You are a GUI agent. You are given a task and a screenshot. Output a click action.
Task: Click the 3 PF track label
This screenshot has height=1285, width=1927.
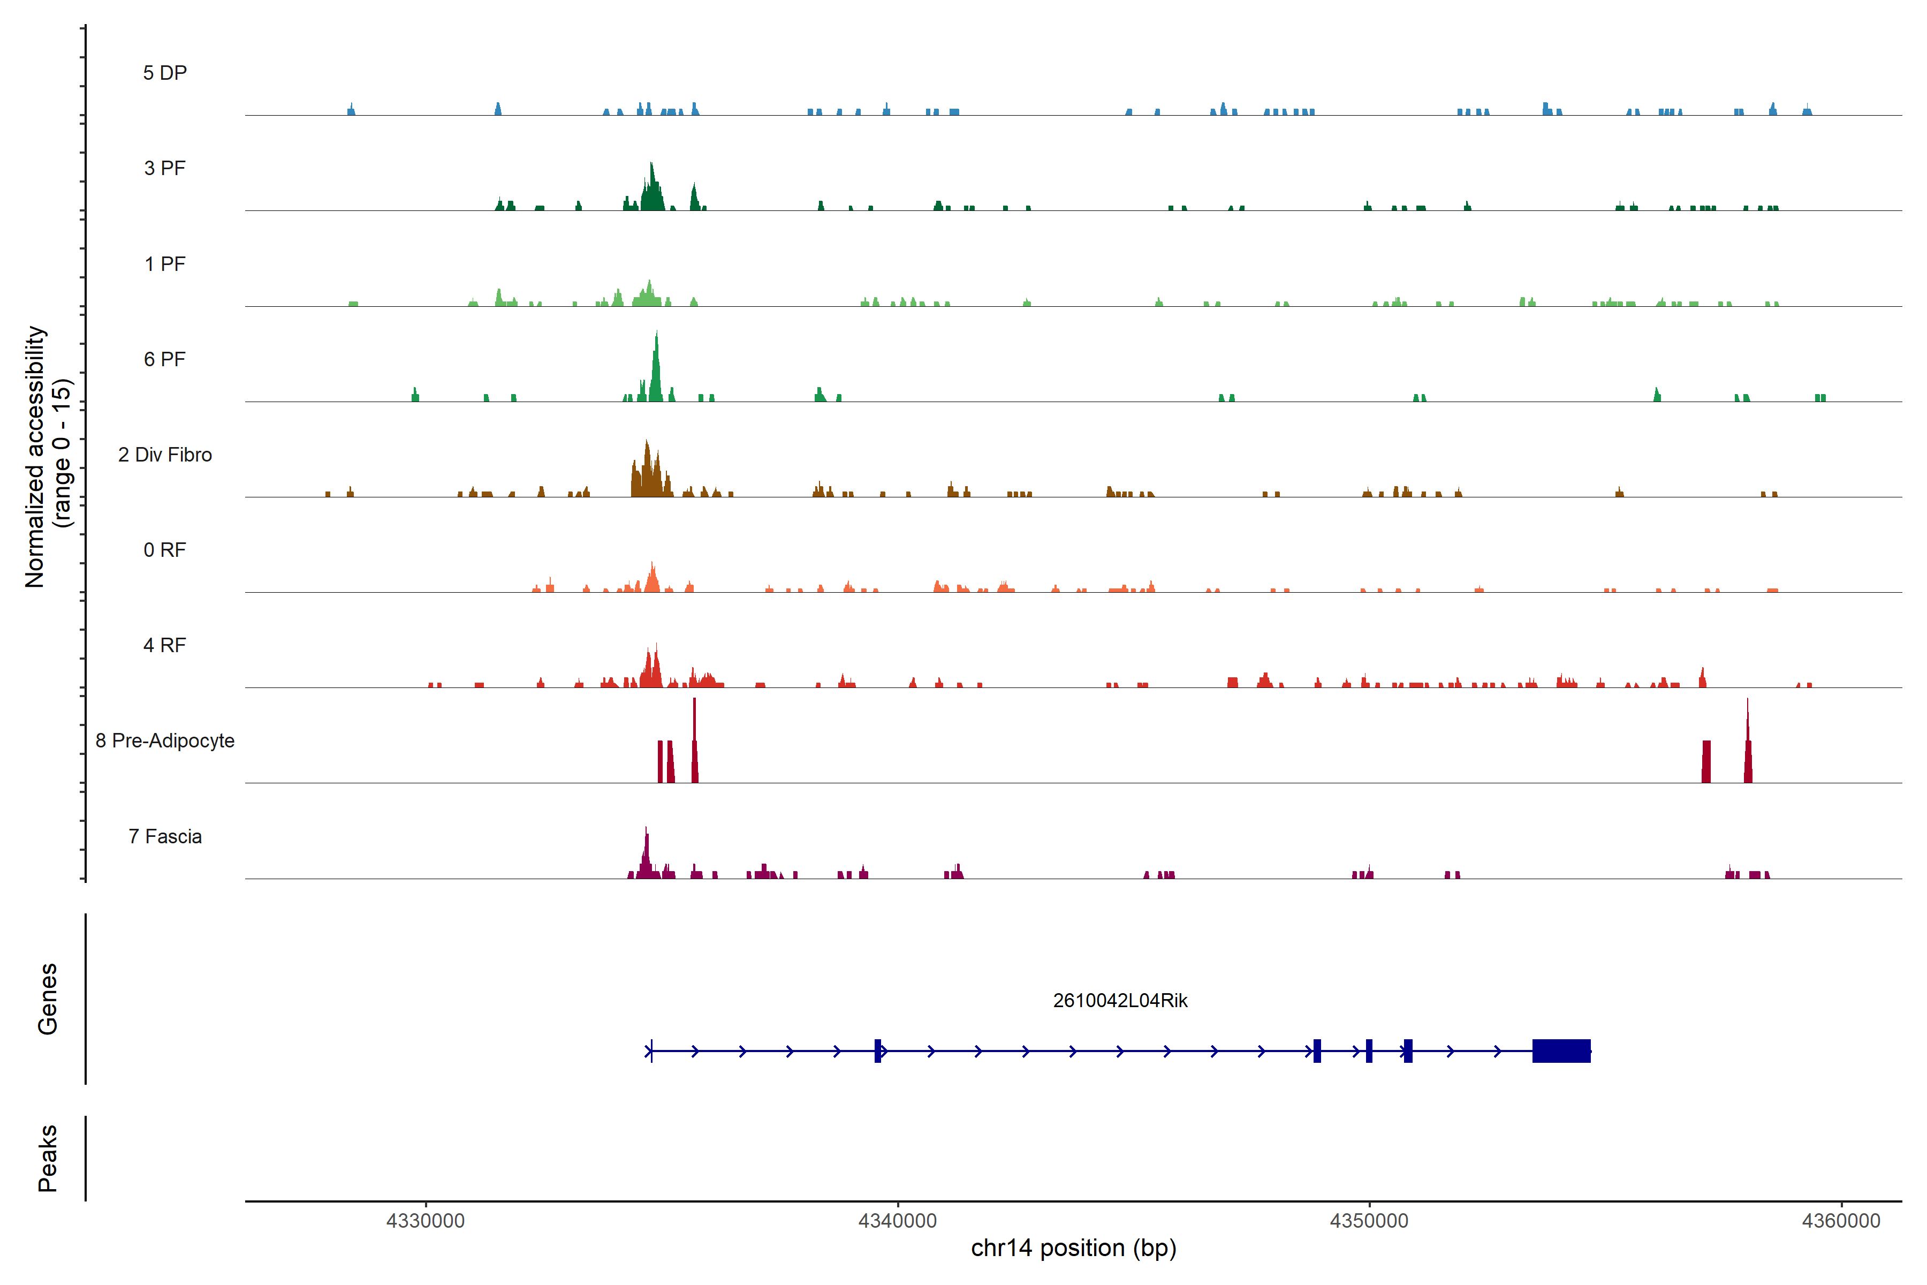[x=165, y=168]
